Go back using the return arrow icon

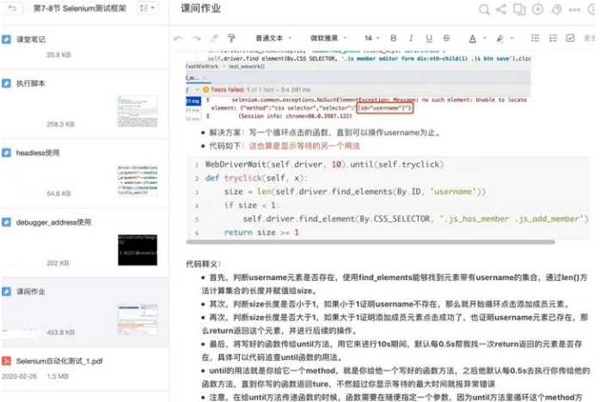[12, 8]
